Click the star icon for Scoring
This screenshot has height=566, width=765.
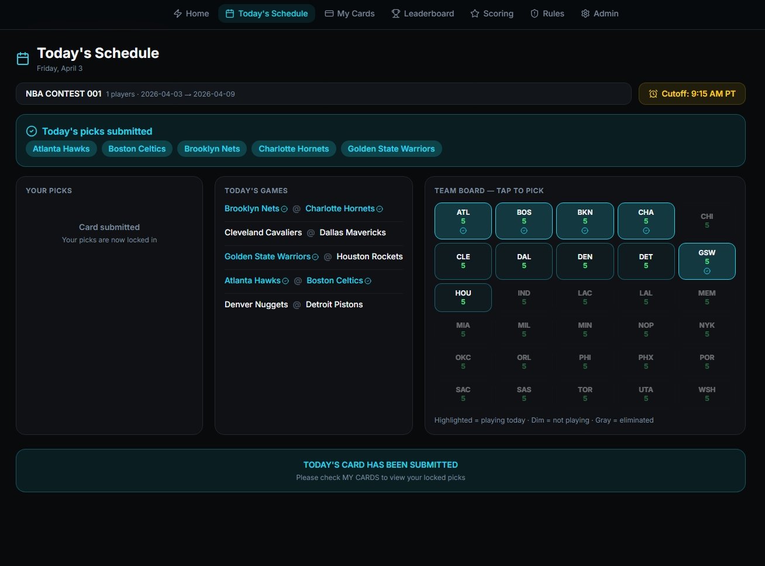tap(475, 13)
